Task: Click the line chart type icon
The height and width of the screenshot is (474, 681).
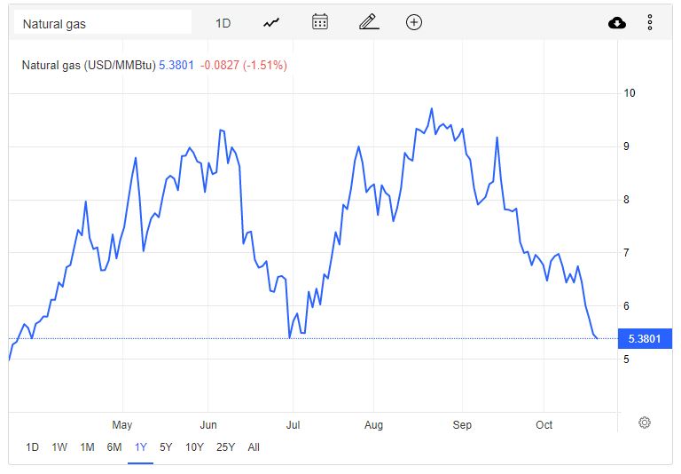Action: (x=271, y=23)
